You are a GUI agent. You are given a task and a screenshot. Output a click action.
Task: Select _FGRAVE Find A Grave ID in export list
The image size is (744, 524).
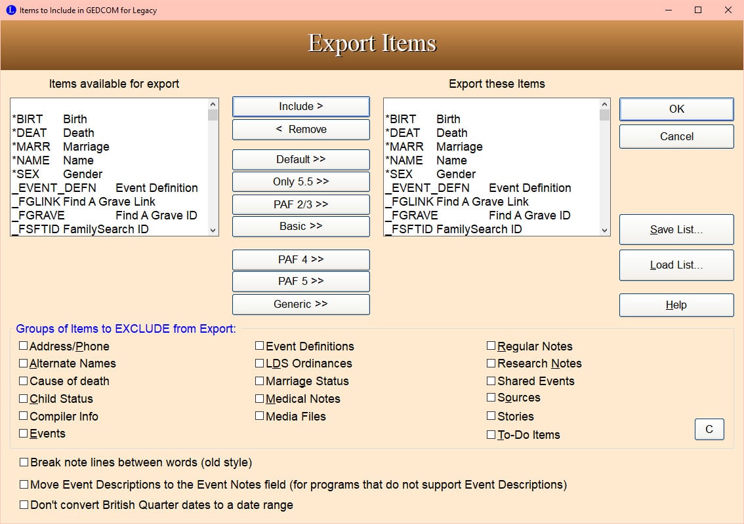[x=477, y=215]
